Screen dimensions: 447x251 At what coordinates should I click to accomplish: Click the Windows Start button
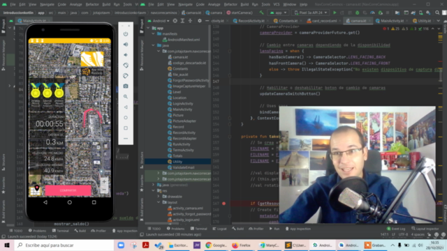point(7,245)
